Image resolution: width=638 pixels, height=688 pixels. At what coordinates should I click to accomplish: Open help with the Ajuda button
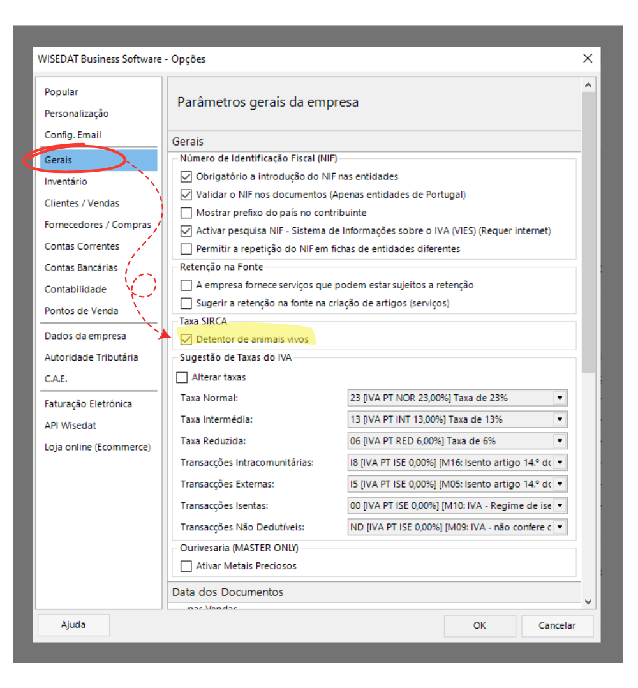click(73, 625)
